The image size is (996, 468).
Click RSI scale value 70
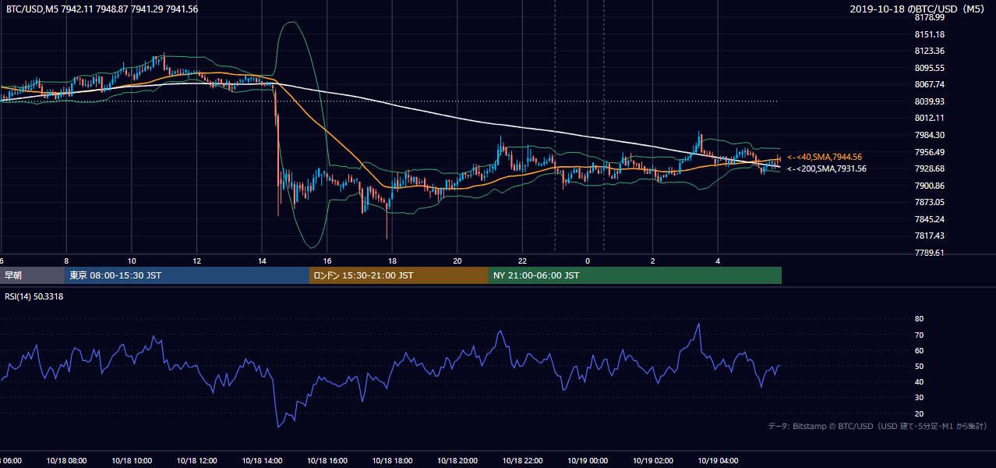pos(920,335)
